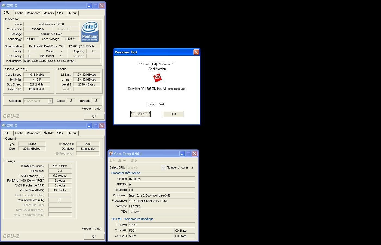Click the Core Voltage 1.496 V value
This screenshot has height=245, width=381.
click(70, 39)
